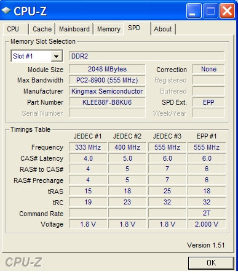The image size is (238, 274).
Task: Click the OK button
Action: (x=211, y=263)
